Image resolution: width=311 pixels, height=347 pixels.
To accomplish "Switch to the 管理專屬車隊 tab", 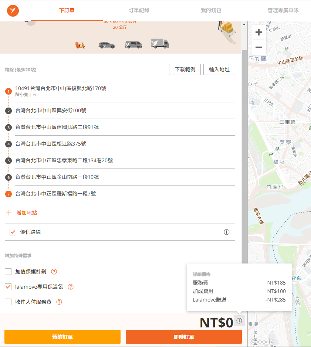I will pos(283,10).
